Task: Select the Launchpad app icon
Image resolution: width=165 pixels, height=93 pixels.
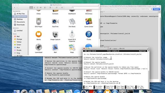Action: click(38, 47)
